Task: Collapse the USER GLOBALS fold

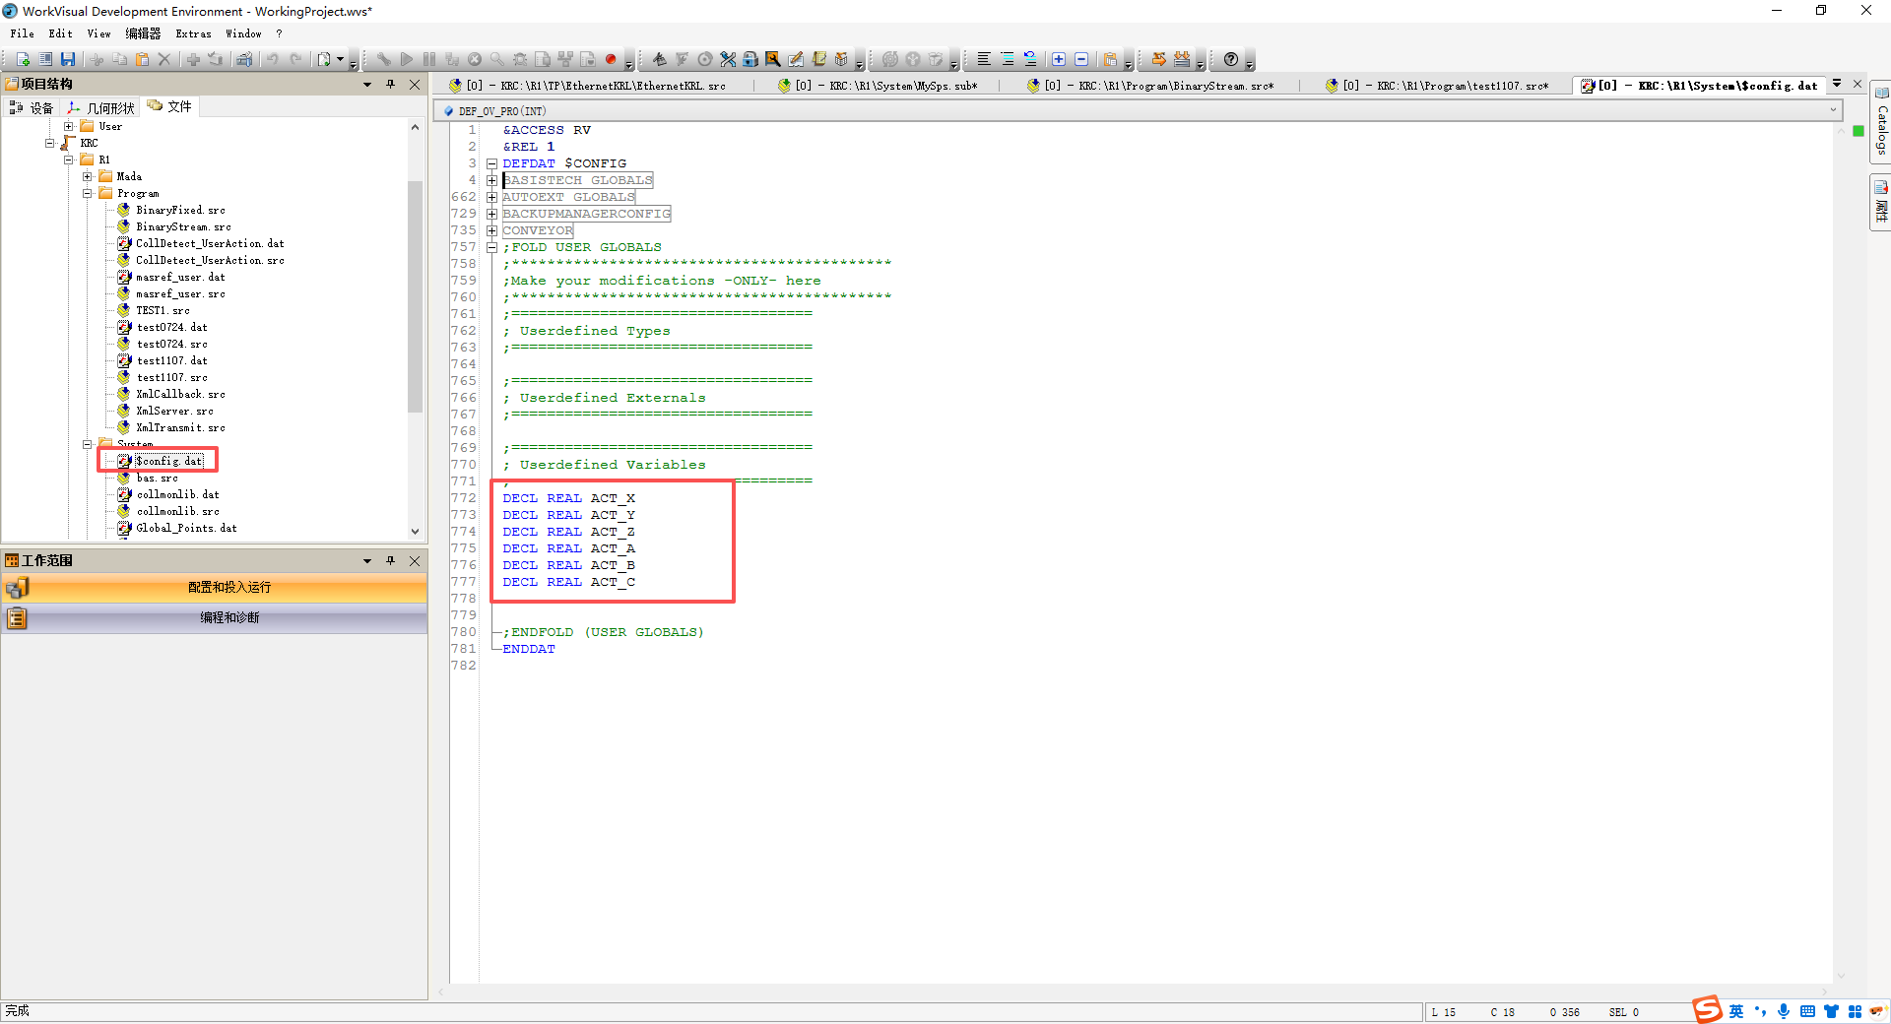Action: pyautogui.click(x=491, y=247)
